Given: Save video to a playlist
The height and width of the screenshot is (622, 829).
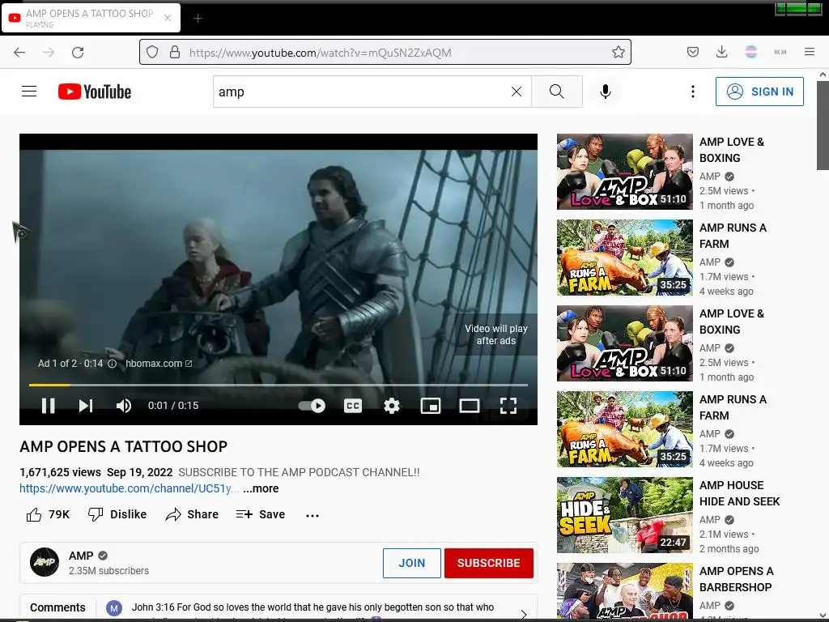Looking at the screenshot, I should point(261,514).
